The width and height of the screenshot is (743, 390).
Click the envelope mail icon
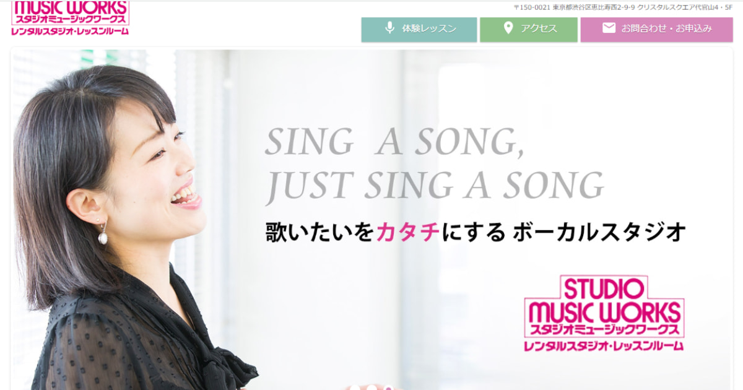click(609, 28)
